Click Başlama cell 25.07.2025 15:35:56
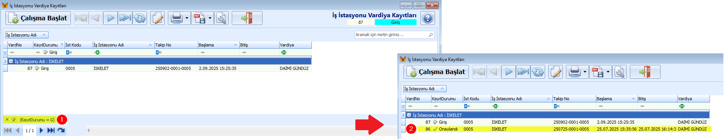Image resolution: width=728 pixels, height=139 pixels. click(616, 129)
